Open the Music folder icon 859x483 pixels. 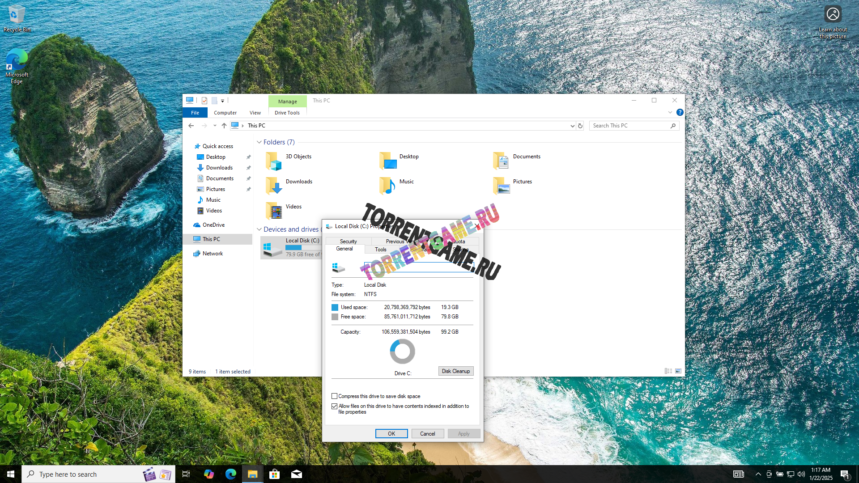coord(387,186)
